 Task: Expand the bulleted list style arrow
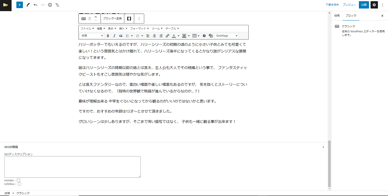(132, 36)
